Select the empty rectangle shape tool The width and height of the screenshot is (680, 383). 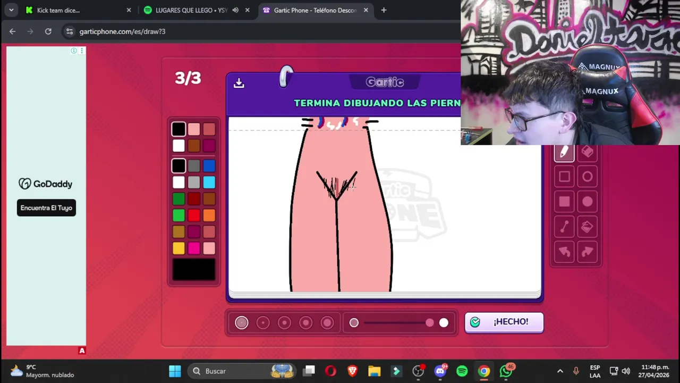564,177
